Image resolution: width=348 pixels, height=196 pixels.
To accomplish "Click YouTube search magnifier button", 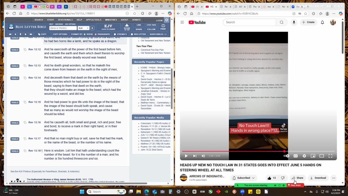I will coord(282,22).
